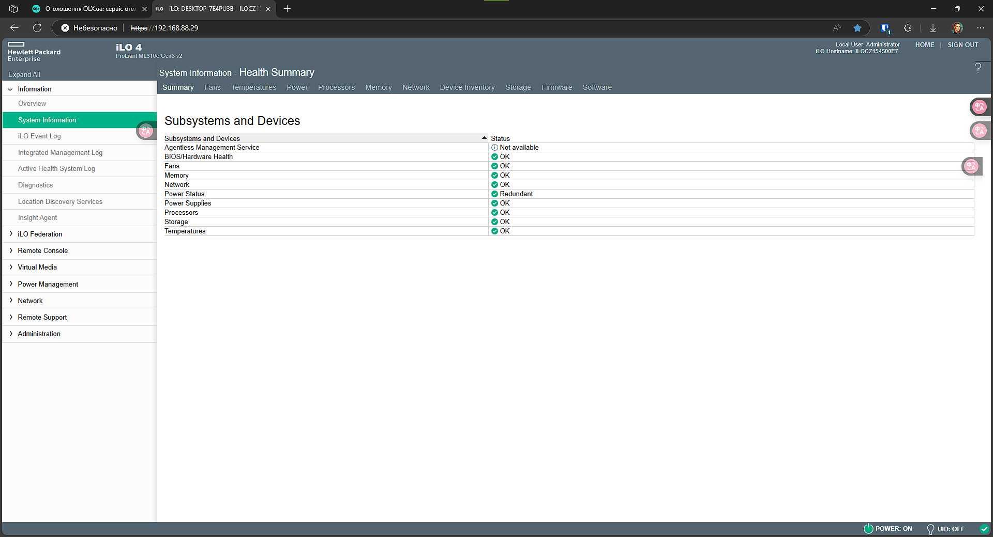Image resolution: width=993 pixels, height=537 pixels.
Task: Open Insight Agent page
Action: point(79,218)
